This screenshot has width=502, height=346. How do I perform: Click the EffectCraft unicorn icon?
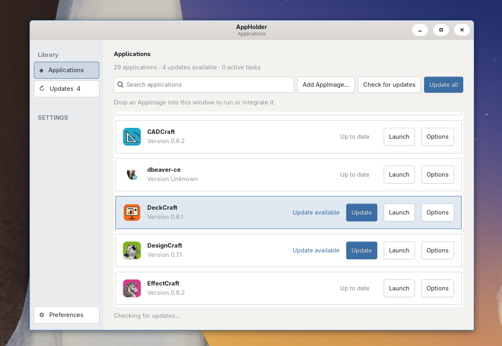click(132, 288)
